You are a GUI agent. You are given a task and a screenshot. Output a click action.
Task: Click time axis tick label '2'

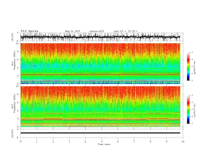(x=53, y=142)
